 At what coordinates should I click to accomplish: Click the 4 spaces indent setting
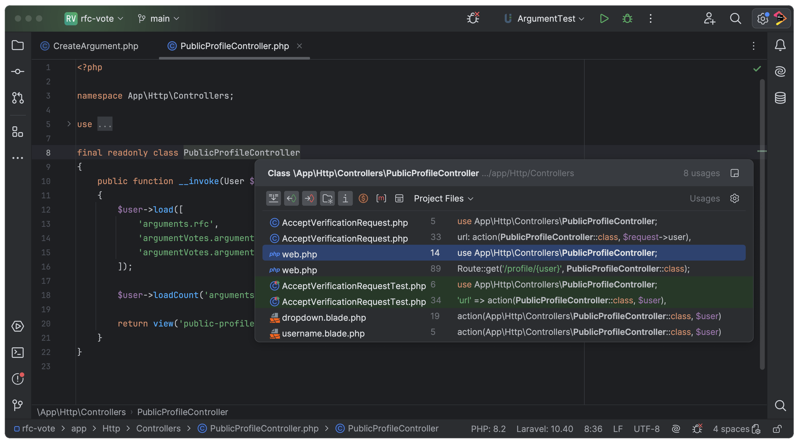point(731,429)
